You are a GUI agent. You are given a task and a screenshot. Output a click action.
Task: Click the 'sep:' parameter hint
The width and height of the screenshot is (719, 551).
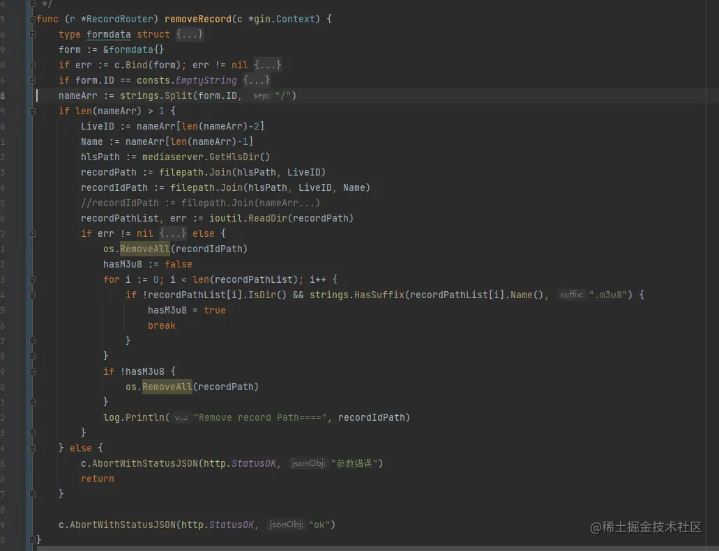click(262, 95)
